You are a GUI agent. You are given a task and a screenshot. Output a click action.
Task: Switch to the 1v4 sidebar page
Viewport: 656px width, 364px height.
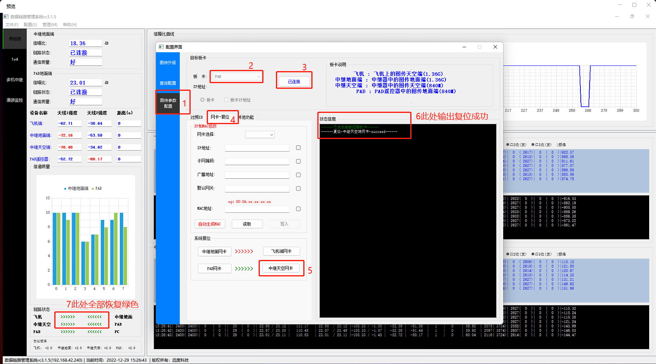pyautogui.click(x=15, y=59)
